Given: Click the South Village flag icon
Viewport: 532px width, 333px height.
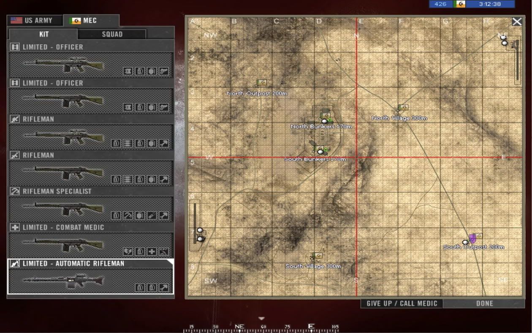Looking at the screenshot, I should [317, 256].
